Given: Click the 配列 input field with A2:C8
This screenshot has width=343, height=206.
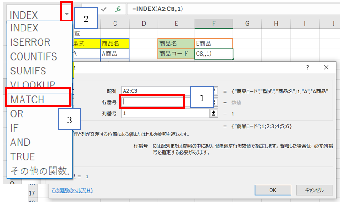Looking at the screenshot, I should [x=165, y=91].
